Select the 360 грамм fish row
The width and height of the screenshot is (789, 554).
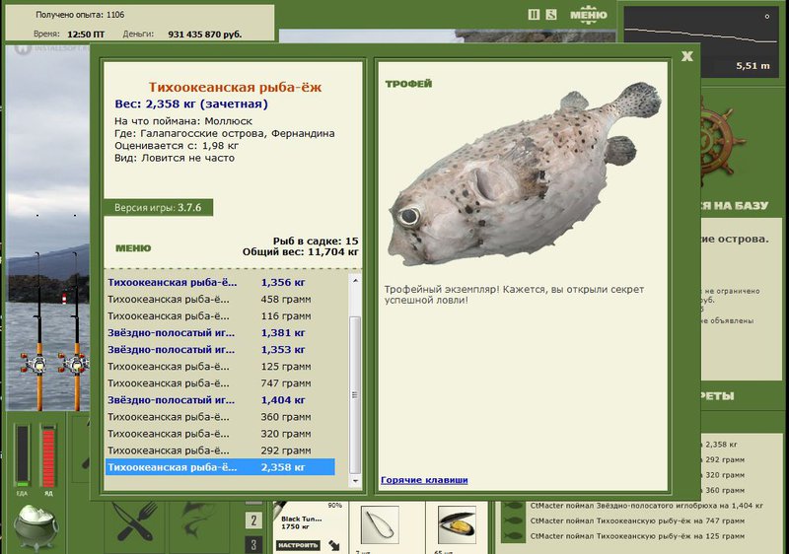point(220,417)
